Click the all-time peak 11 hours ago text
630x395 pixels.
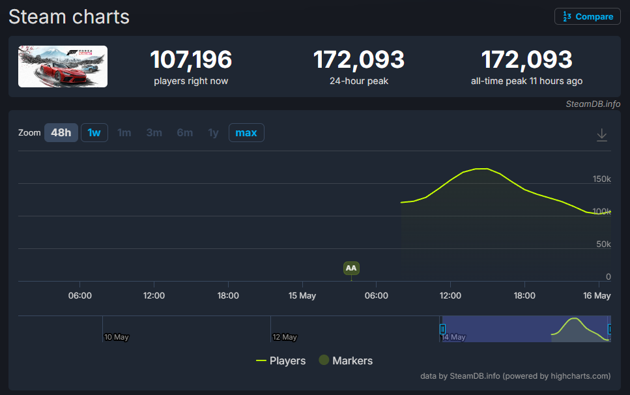click(526, 81)
